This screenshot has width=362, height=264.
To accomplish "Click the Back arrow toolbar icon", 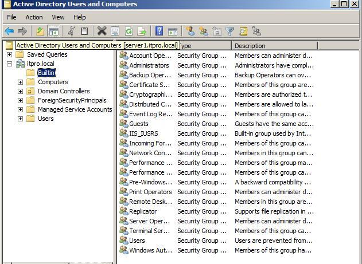I will tap(9, 31).
